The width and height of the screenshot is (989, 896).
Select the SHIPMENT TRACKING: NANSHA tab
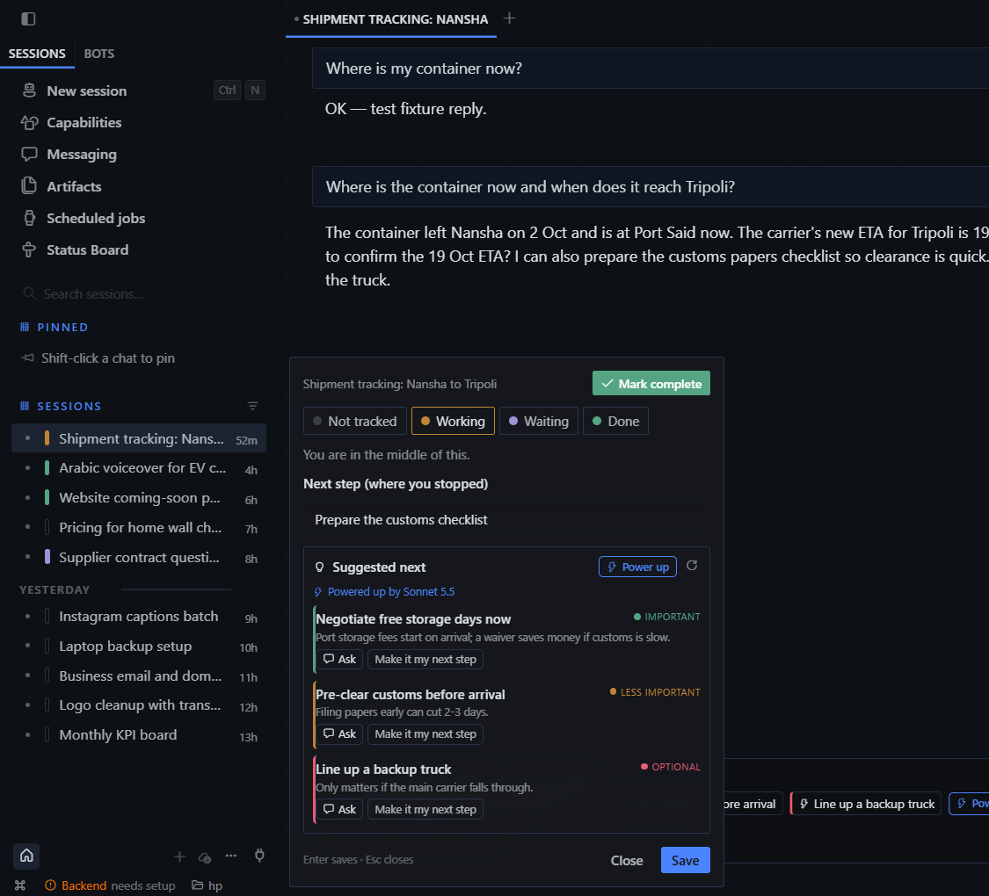coord(391,19)
